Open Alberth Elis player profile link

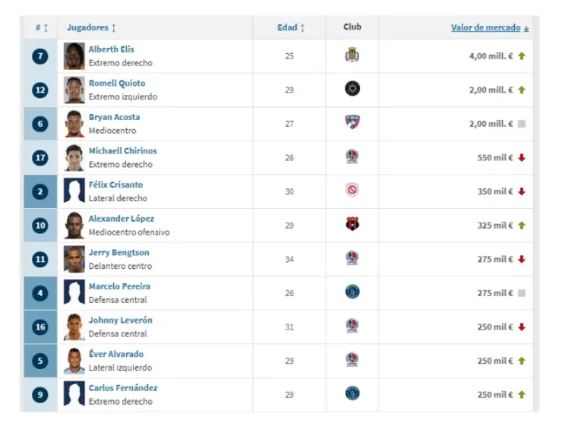112,49
